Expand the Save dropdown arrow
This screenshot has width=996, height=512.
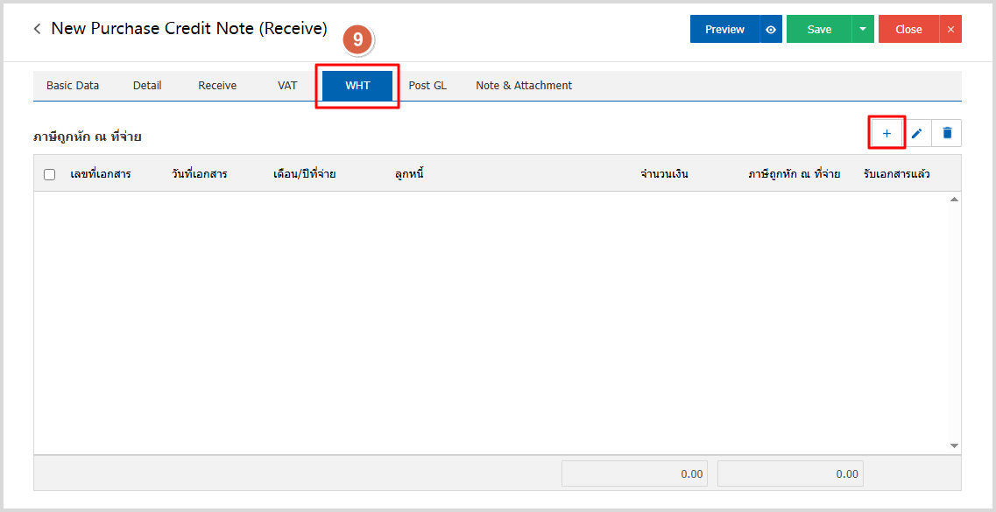(863, 29)
